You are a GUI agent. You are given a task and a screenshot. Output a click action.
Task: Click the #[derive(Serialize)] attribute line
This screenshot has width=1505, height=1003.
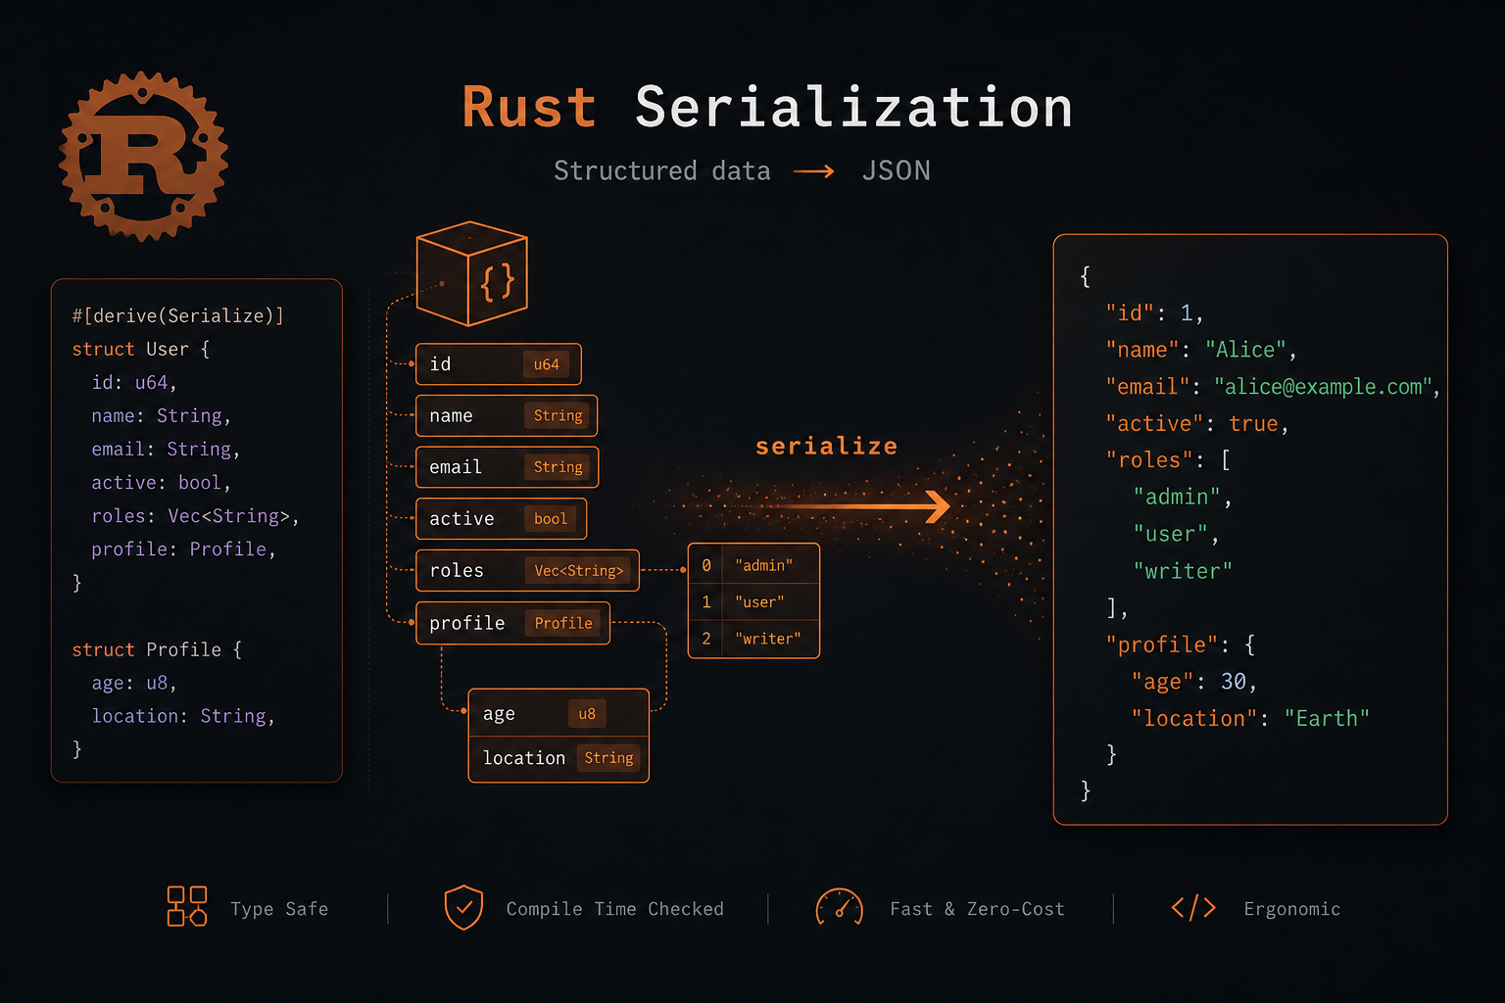177,315
